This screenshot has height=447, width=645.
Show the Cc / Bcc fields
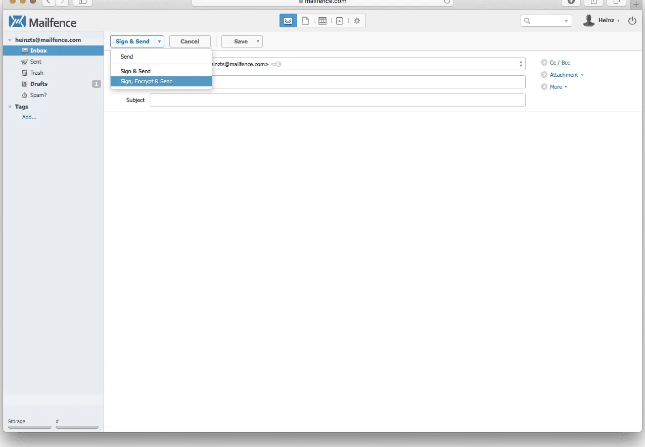[560, 63]
